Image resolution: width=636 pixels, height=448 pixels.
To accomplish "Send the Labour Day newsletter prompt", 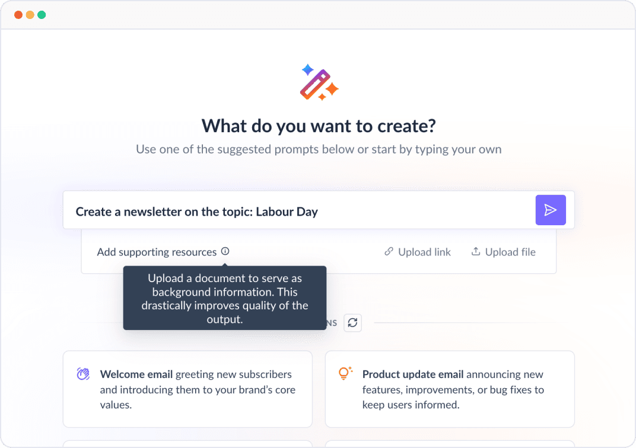I will tap(551, 210).
